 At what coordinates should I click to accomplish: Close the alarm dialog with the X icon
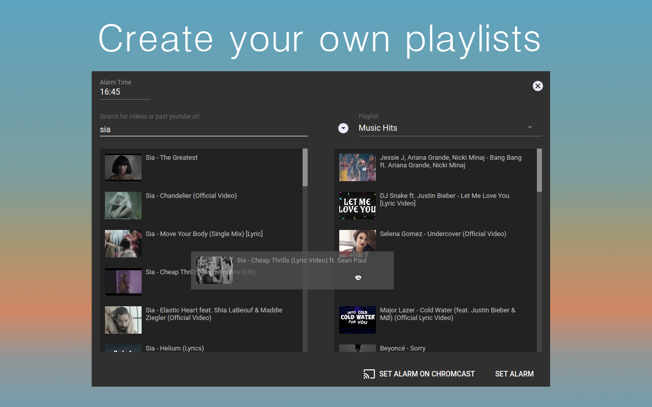coord(538,86)
